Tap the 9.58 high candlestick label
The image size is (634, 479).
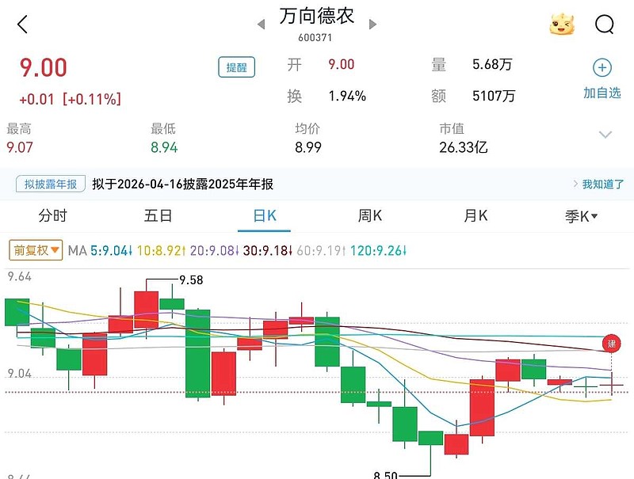[x=192, y=280]
